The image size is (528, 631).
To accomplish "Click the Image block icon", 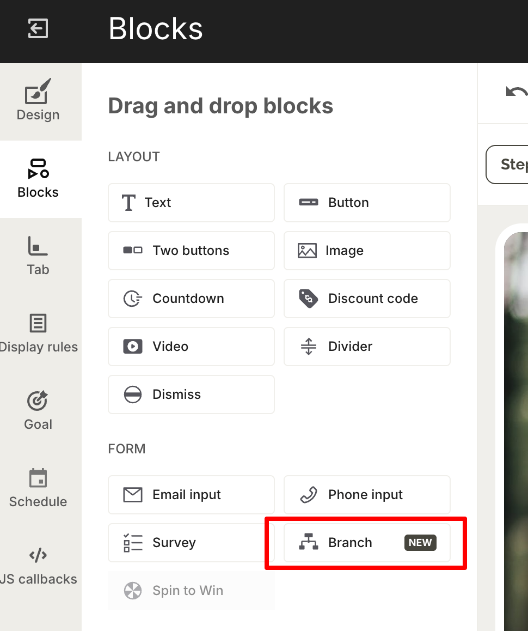I will [307, 251].
